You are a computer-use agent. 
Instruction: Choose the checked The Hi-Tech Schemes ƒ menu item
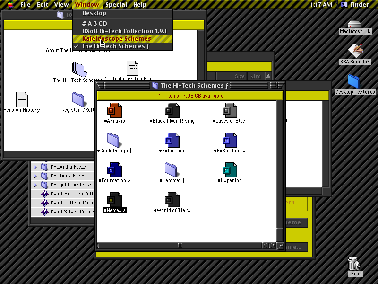(x=123, y=46)
